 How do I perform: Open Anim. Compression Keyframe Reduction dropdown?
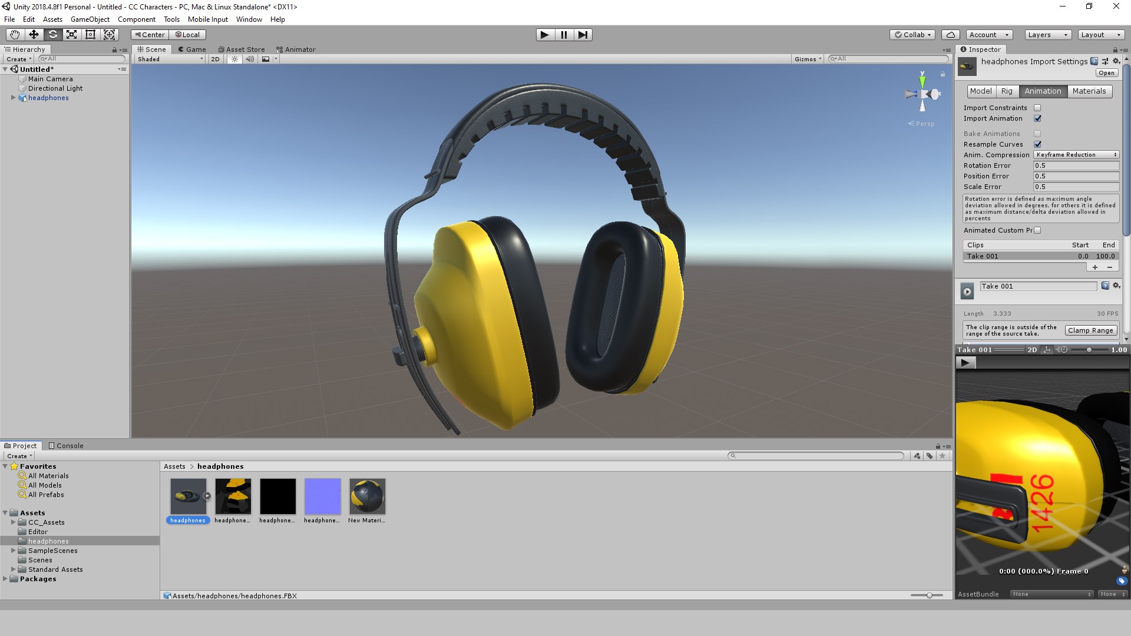click(x=1076, y=155)
